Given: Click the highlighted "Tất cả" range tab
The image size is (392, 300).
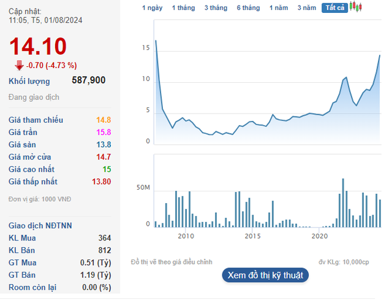Looking at the screenshot, I should click(x=334, y=8).
